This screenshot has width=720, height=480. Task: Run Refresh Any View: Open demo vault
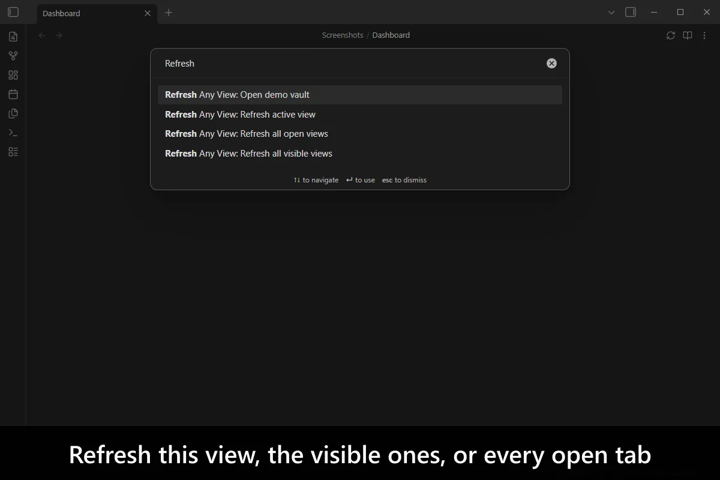click(360, 95)
